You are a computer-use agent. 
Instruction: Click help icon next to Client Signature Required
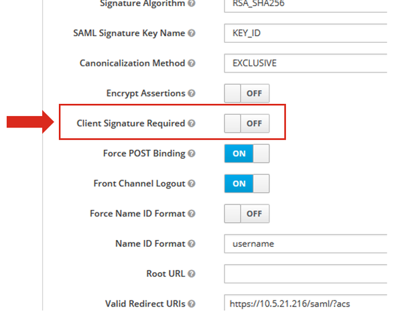(x=192, y=123)
